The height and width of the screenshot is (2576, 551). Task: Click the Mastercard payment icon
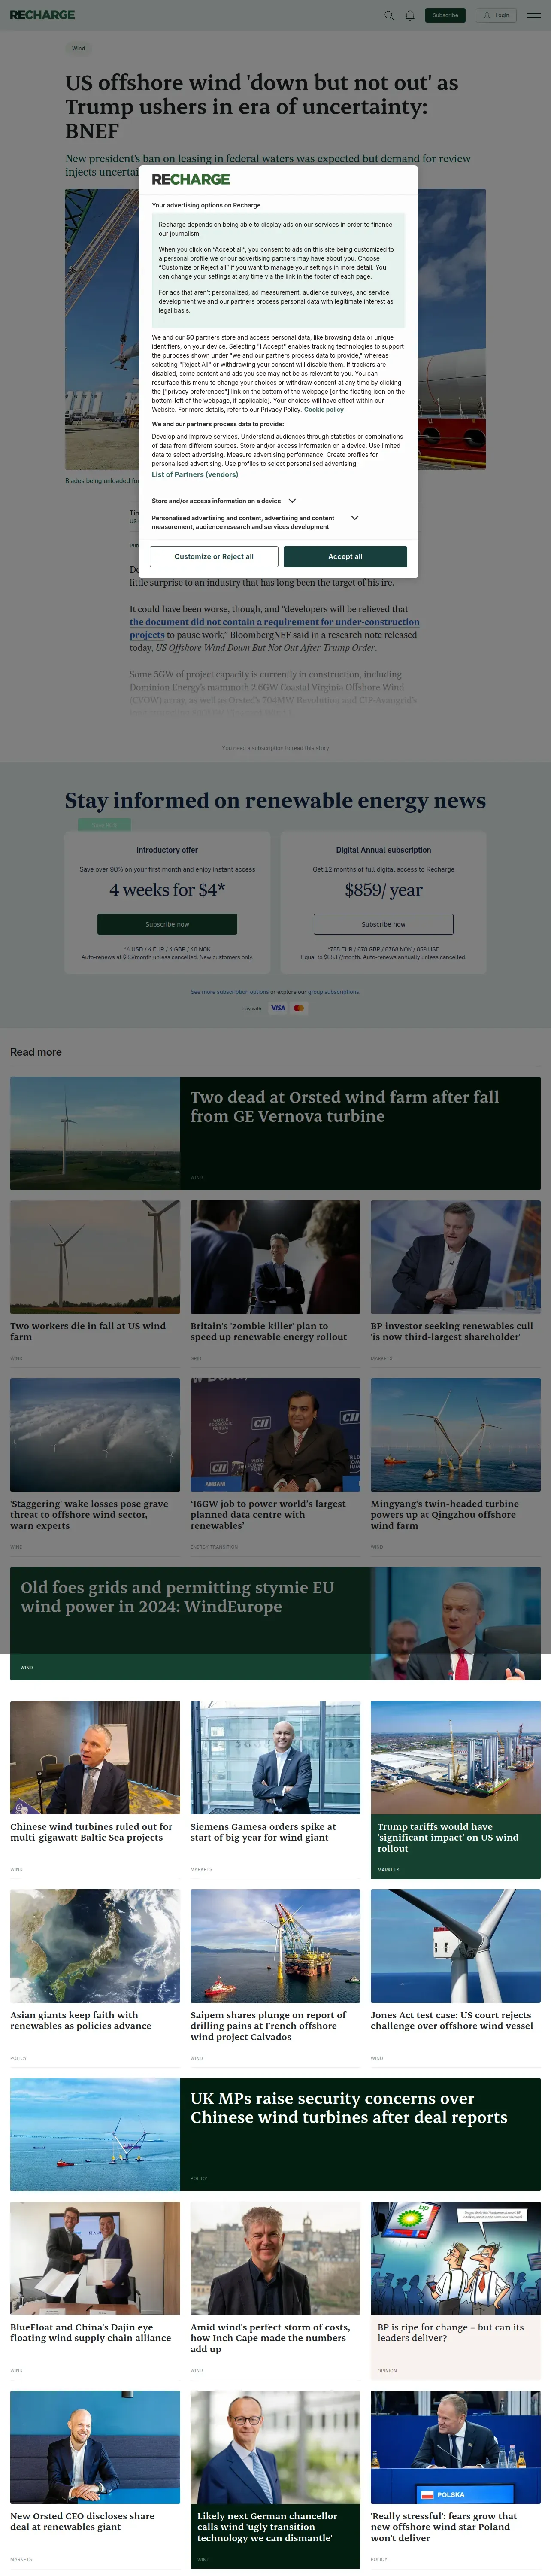pos(299,1008)
